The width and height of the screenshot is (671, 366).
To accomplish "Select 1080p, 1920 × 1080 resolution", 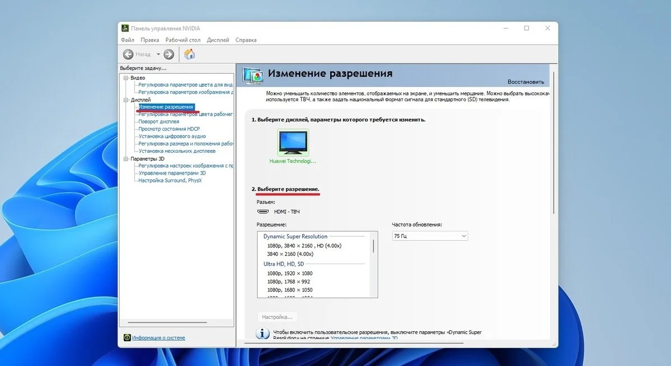I will pyautogui.click(x=290, y=274).
